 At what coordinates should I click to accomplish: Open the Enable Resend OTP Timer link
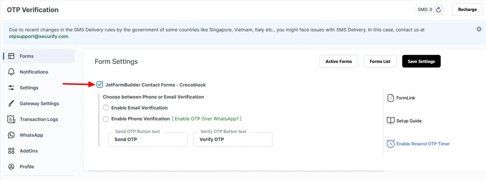click(423, 144)
